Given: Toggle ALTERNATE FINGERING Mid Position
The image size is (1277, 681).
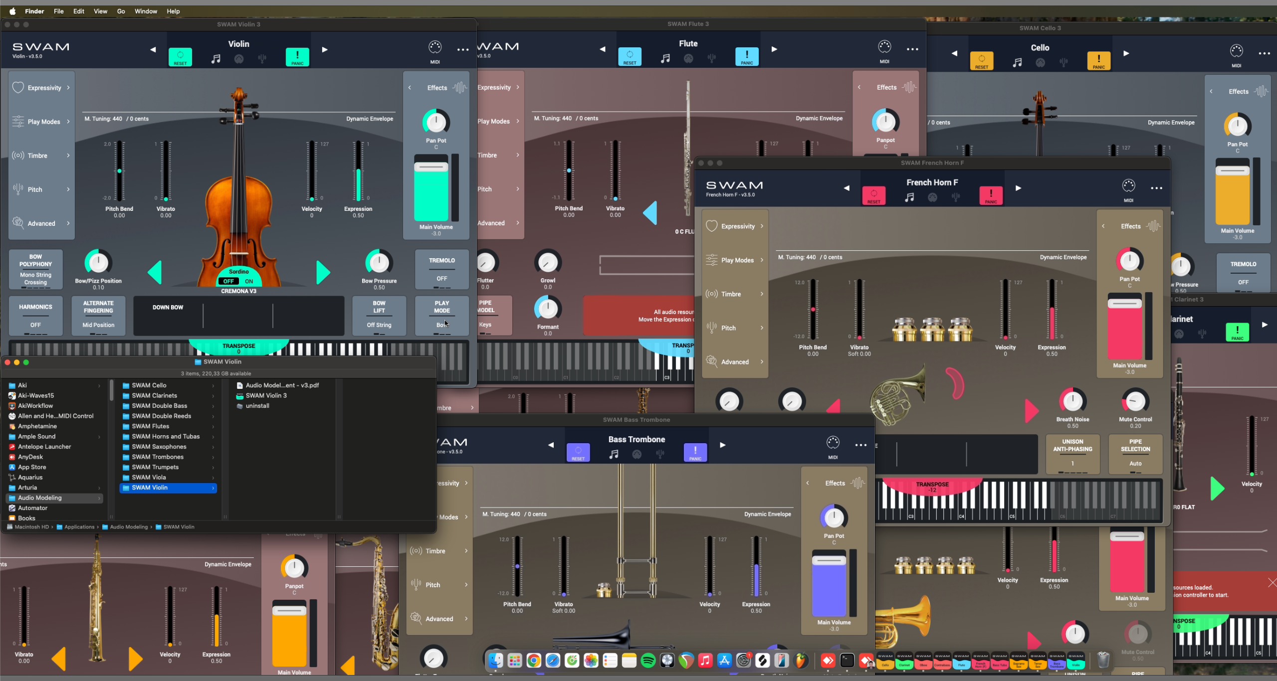Looking at the screenshot, I should click(98, 316).
